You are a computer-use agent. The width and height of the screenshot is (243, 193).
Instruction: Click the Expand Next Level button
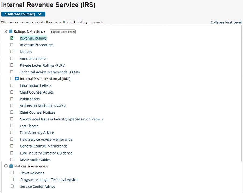(63, 32)
